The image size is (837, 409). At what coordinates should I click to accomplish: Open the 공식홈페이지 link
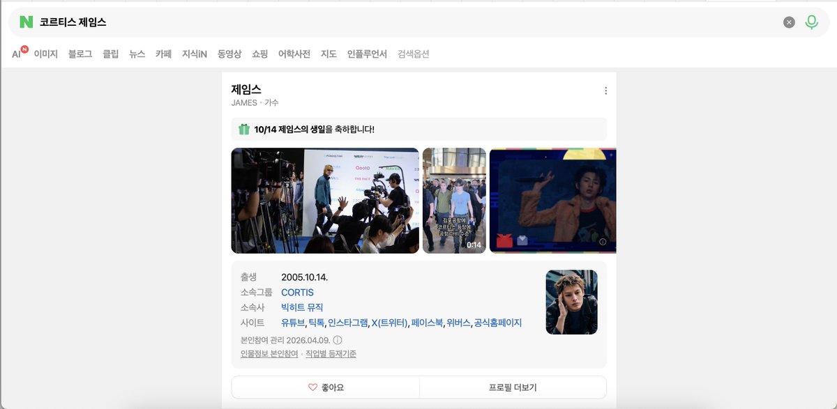(497, 323)
